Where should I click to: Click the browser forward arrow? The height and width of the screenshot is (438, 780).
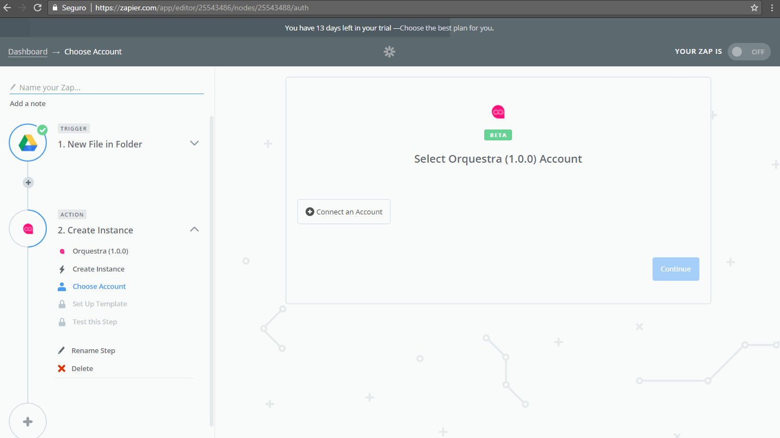(x=22, y=8)
